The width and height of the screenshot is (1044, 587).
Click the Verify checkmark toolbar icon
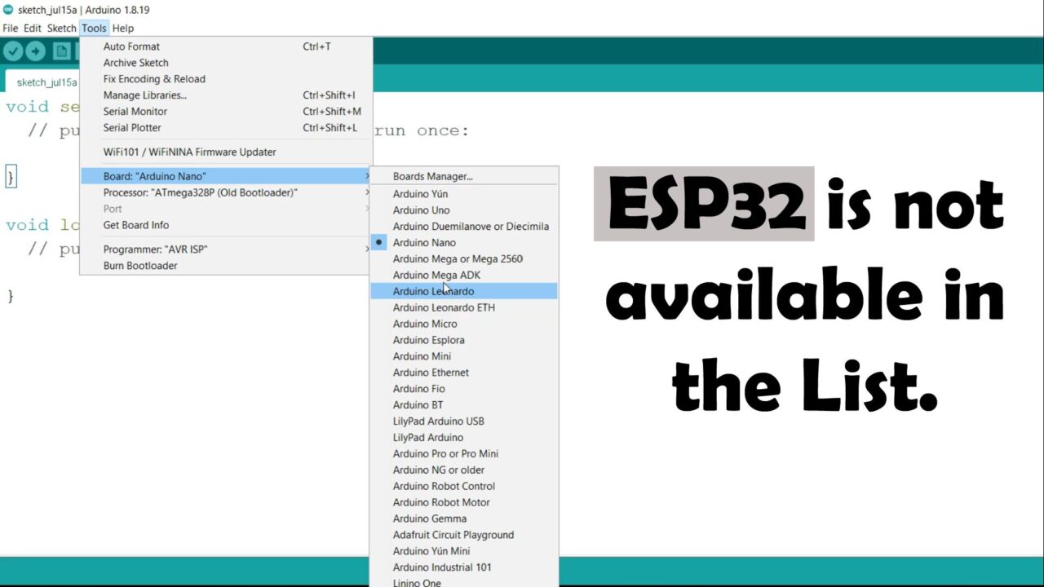point(12,51)
